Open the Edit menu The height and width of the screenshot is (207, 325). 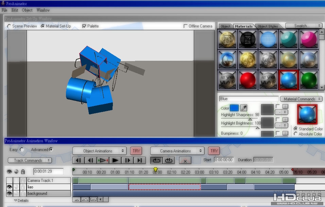click(15, 10)
